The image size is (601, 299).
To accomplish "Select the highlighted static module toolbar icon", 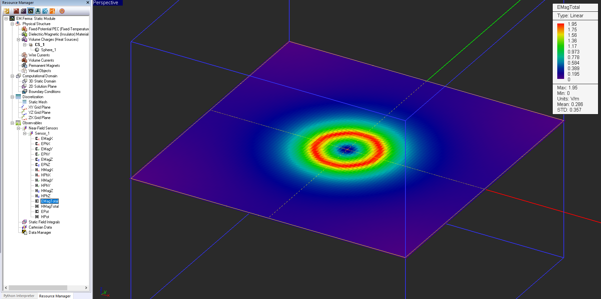I will [31, 11].
